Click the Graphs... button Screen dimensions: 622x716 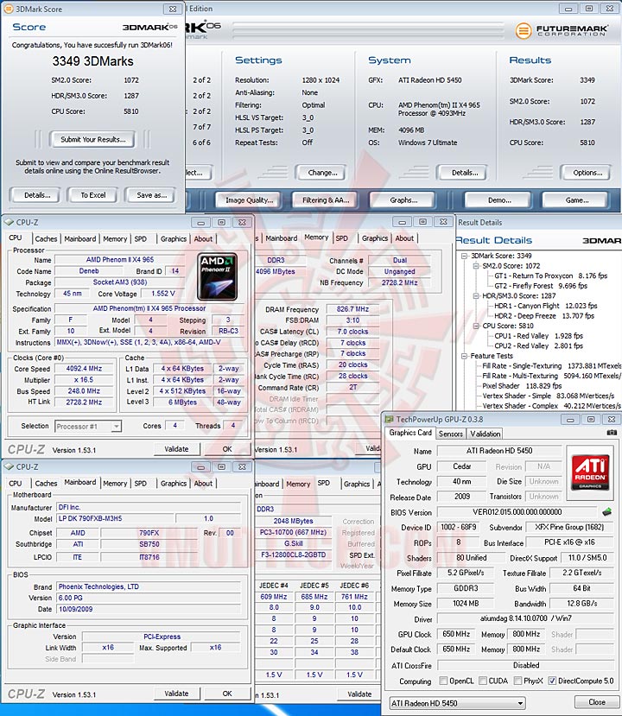click(403, 200)
